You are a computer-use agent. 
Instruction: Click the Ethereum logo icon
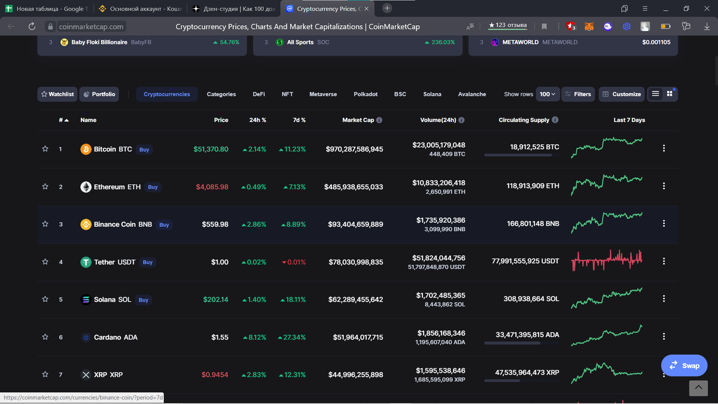(86, 187)
